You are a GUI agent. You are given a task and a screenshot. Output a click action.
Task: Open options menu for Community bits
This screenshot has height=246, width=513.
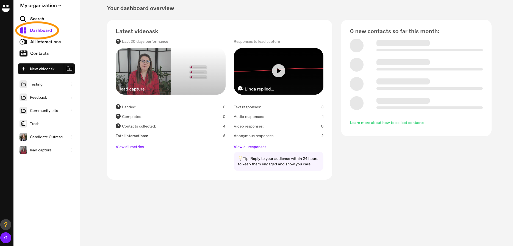click(71, 111)
